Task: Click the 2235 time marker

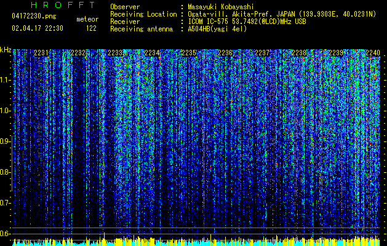Action: [189, 53]
